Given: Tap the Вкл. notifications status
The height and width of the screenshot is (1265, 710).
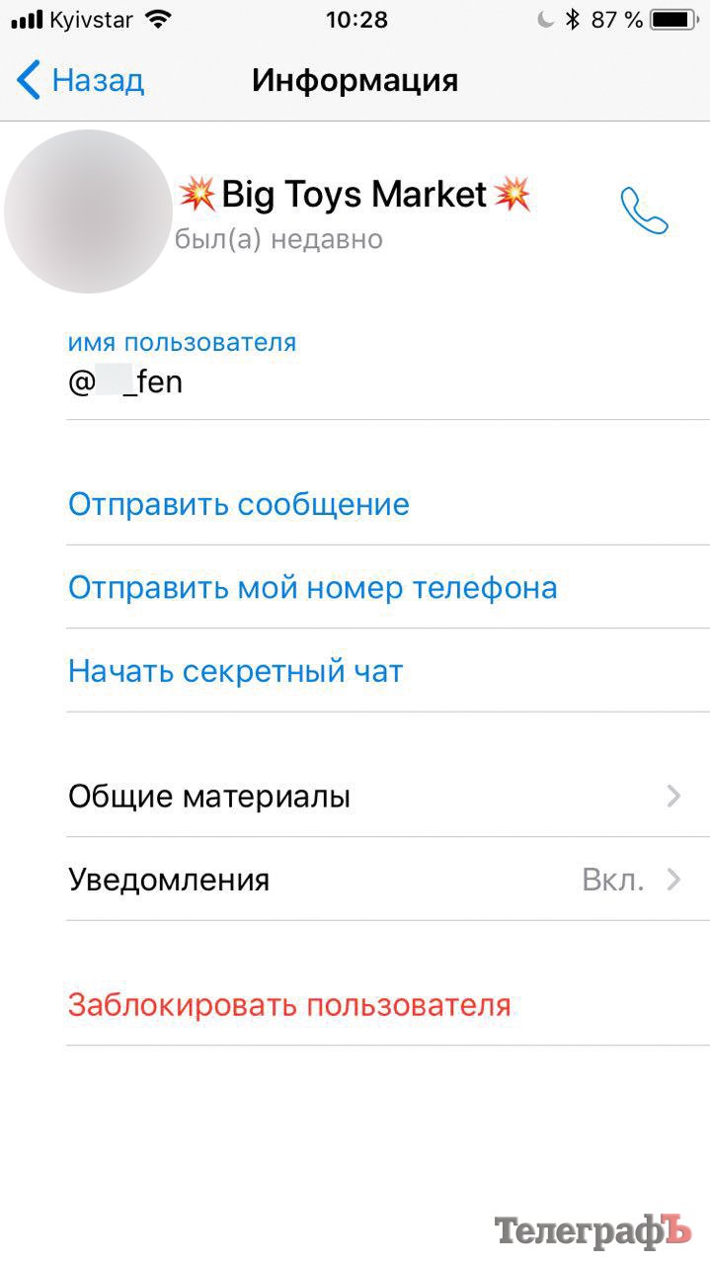Looking at the screenshot, I should pyautogui.click(x=613, y=880).
